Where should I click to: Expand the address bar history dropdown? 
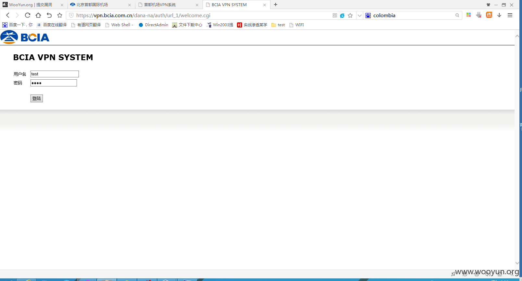359,15
